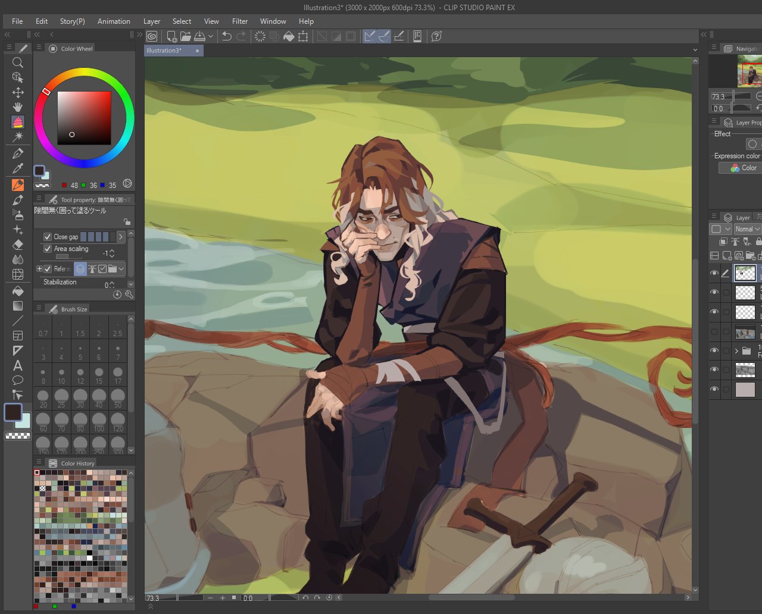This screenshot has width=762, height=614.
Task: Open the Edit menu
Action: pos(42,21)
